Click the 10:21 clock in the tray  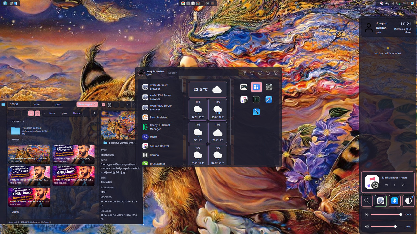pyautogui.click(x=406, y=3)
